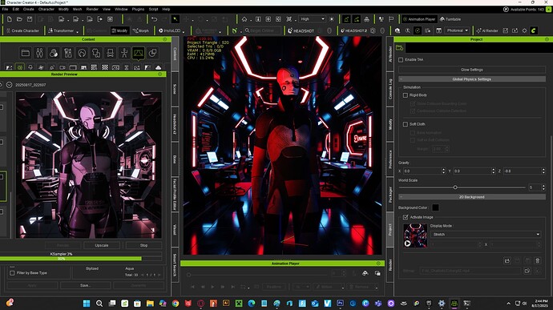This screenshot has width=553, height=310.
Task: Switch to the Smart Search side tab
Action: coord(175,265)
